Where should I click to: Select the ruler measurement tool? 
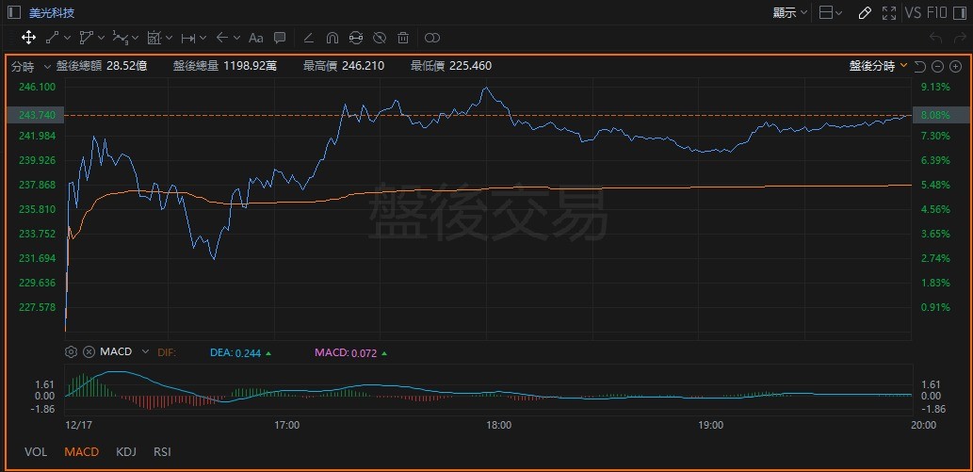tap(154, 38)
